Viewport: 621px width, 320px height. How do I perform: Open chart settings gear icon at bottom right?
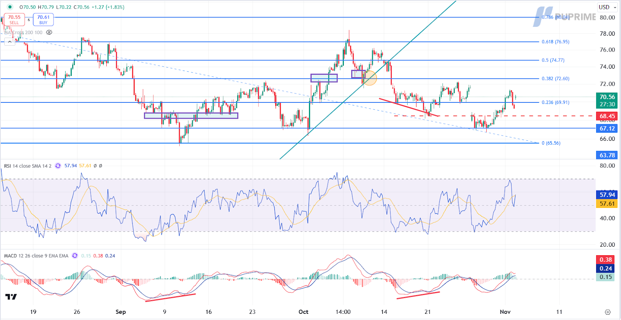point(608,312)
